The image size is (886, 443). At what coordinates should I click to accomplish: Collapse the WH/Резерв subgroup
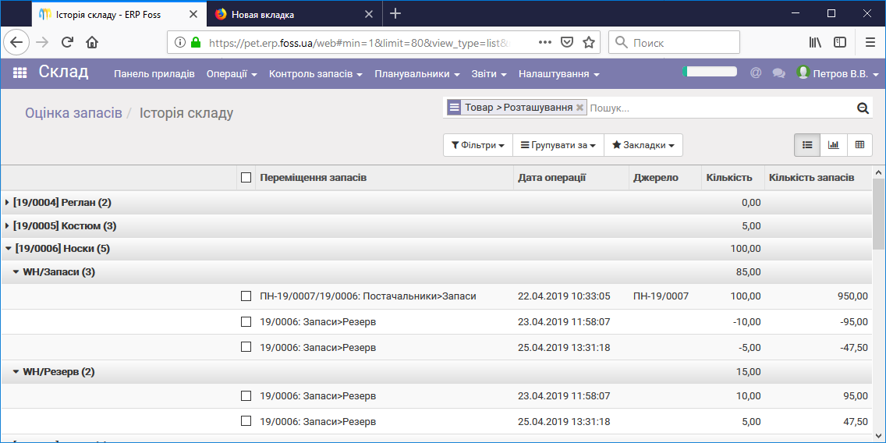point(16,372)
